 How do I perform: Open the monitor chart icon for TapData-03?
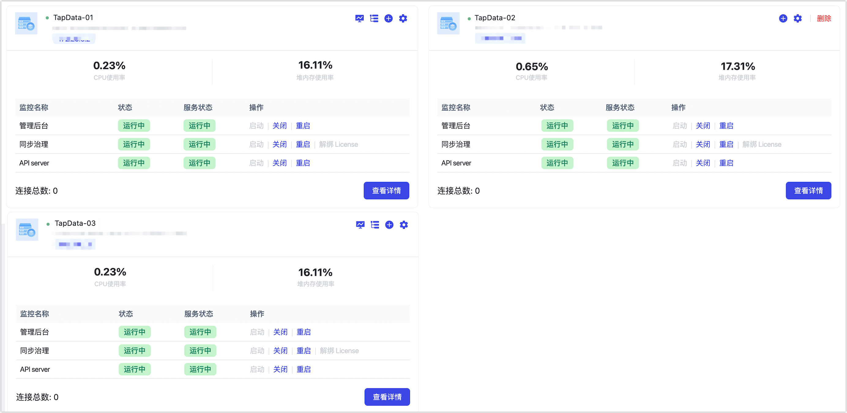tap(360, 225)
